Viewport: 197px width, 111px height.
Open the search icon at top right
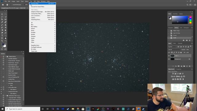tap(187, 5)
